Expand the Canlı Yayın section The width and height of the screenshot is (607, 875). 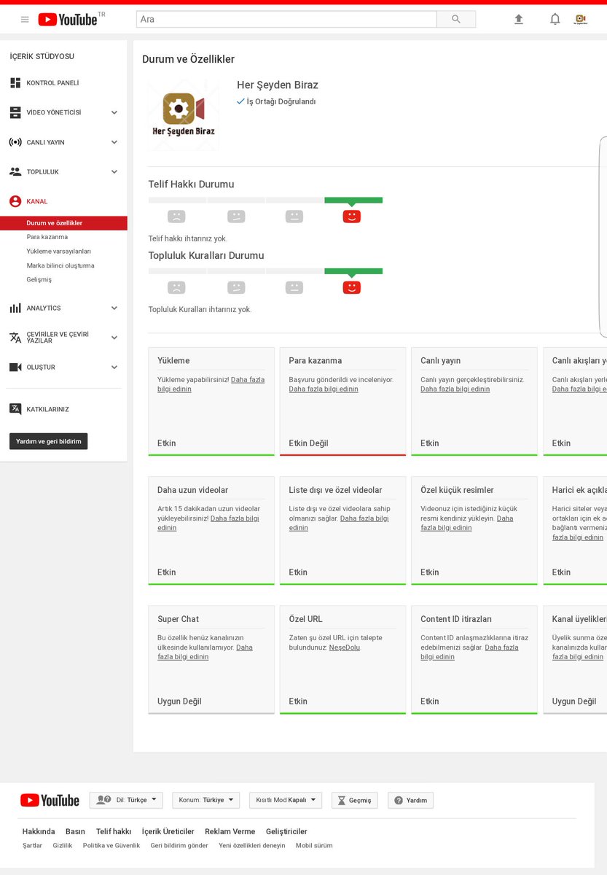[114, 142]
